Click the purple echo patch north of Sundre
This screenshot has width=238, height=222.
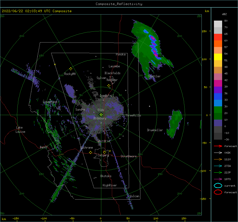point(70,91)
